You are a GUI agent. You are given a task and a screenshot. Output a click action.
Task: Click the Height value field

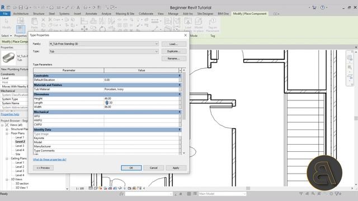[142, 98]
